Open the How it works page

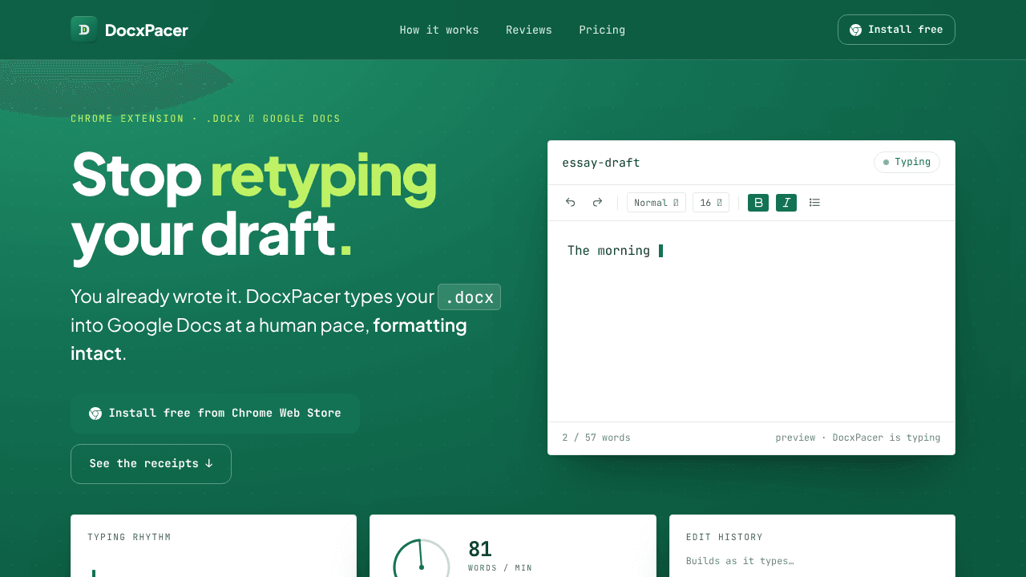coord(439,30)
